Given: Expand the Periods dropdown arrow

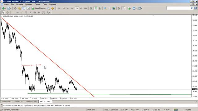Looking at the screenshot, I should coord(136,8).
